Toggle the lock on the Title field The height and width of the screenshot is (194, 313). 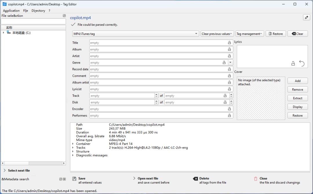[230, 43]
